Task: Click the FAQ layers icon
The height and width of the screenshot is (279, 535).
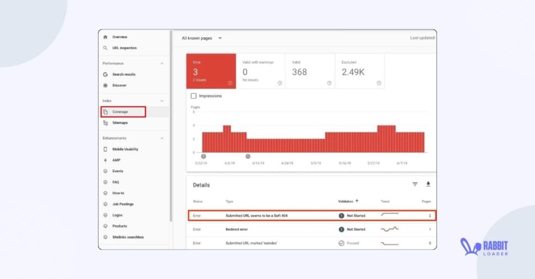Action: tap(105, 182)
